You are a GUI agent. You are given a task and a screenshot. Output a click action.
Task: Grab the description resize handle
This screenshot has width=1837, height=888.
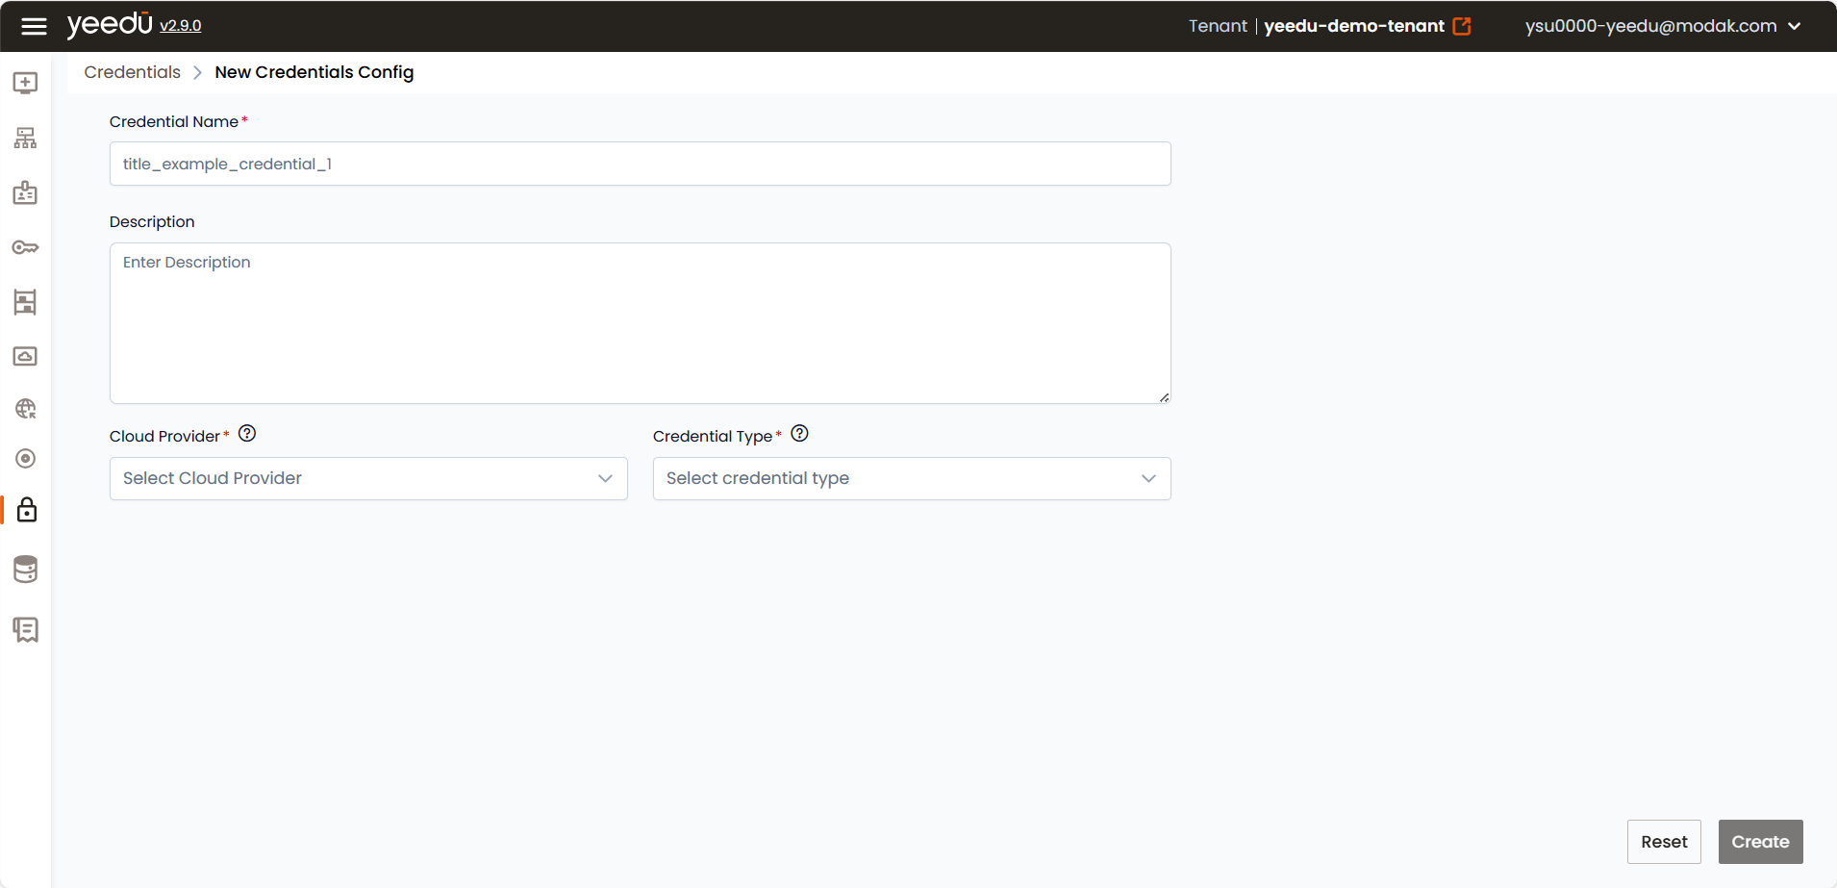click(1164, 397)
